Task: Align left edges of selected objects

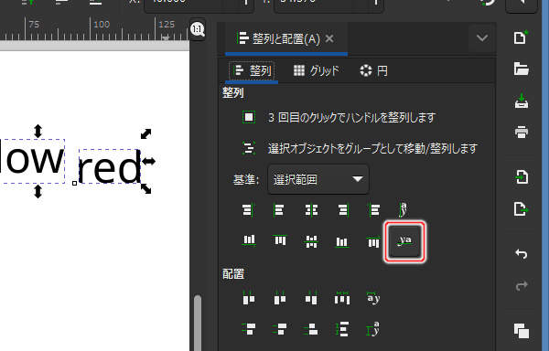Action: point(279,209)
